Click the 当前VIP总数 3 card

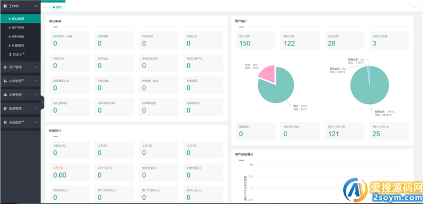389,40
